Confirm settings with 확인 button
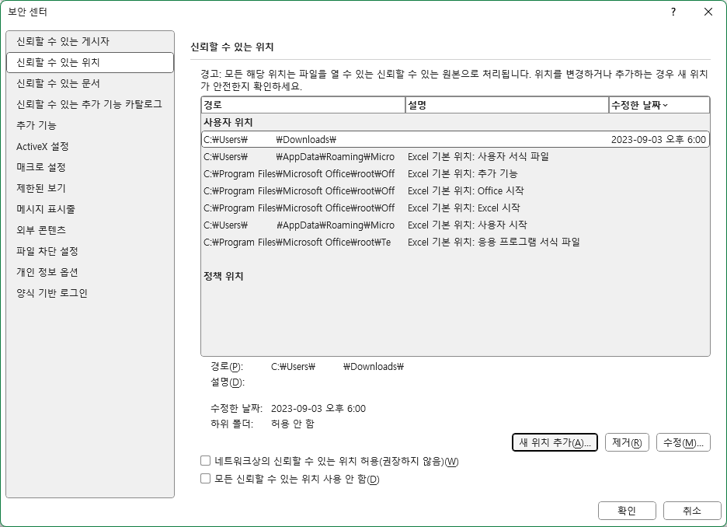The height and width of the screenshot is (527, 727). (627, 511)
